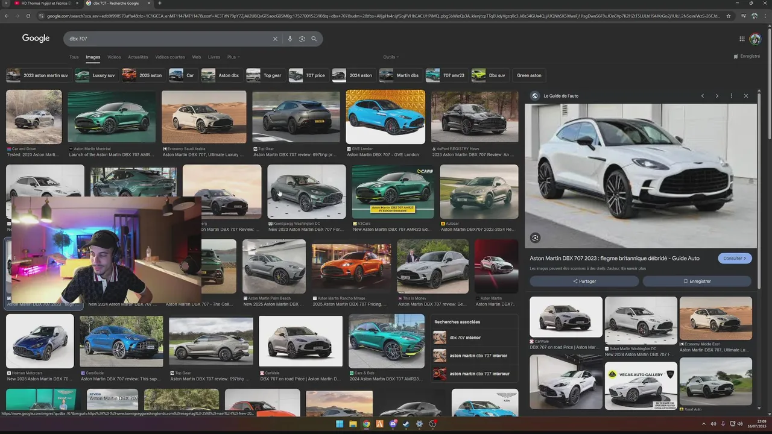
Task: Select the 'Green aston' filter chip
Action: click(529, 75)
